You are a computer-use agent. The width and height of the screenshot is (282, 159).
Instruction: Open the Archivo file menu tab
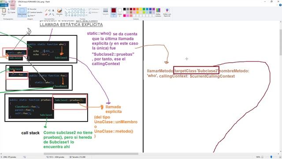[4, 5]
